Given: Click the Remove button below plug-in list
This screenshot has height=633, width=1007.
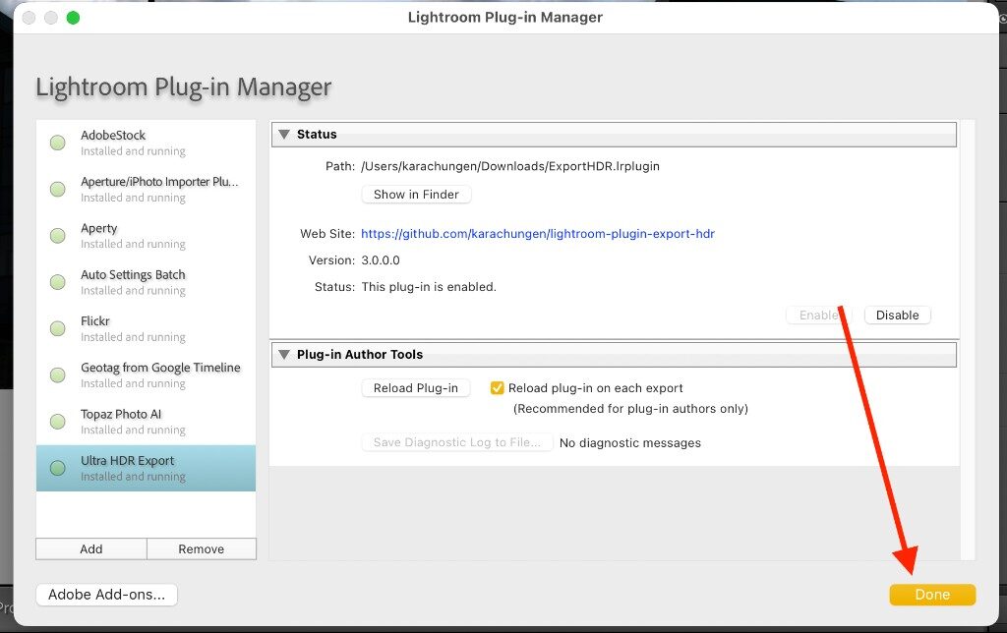Looking at the screenshot, I should click(202, 548).
